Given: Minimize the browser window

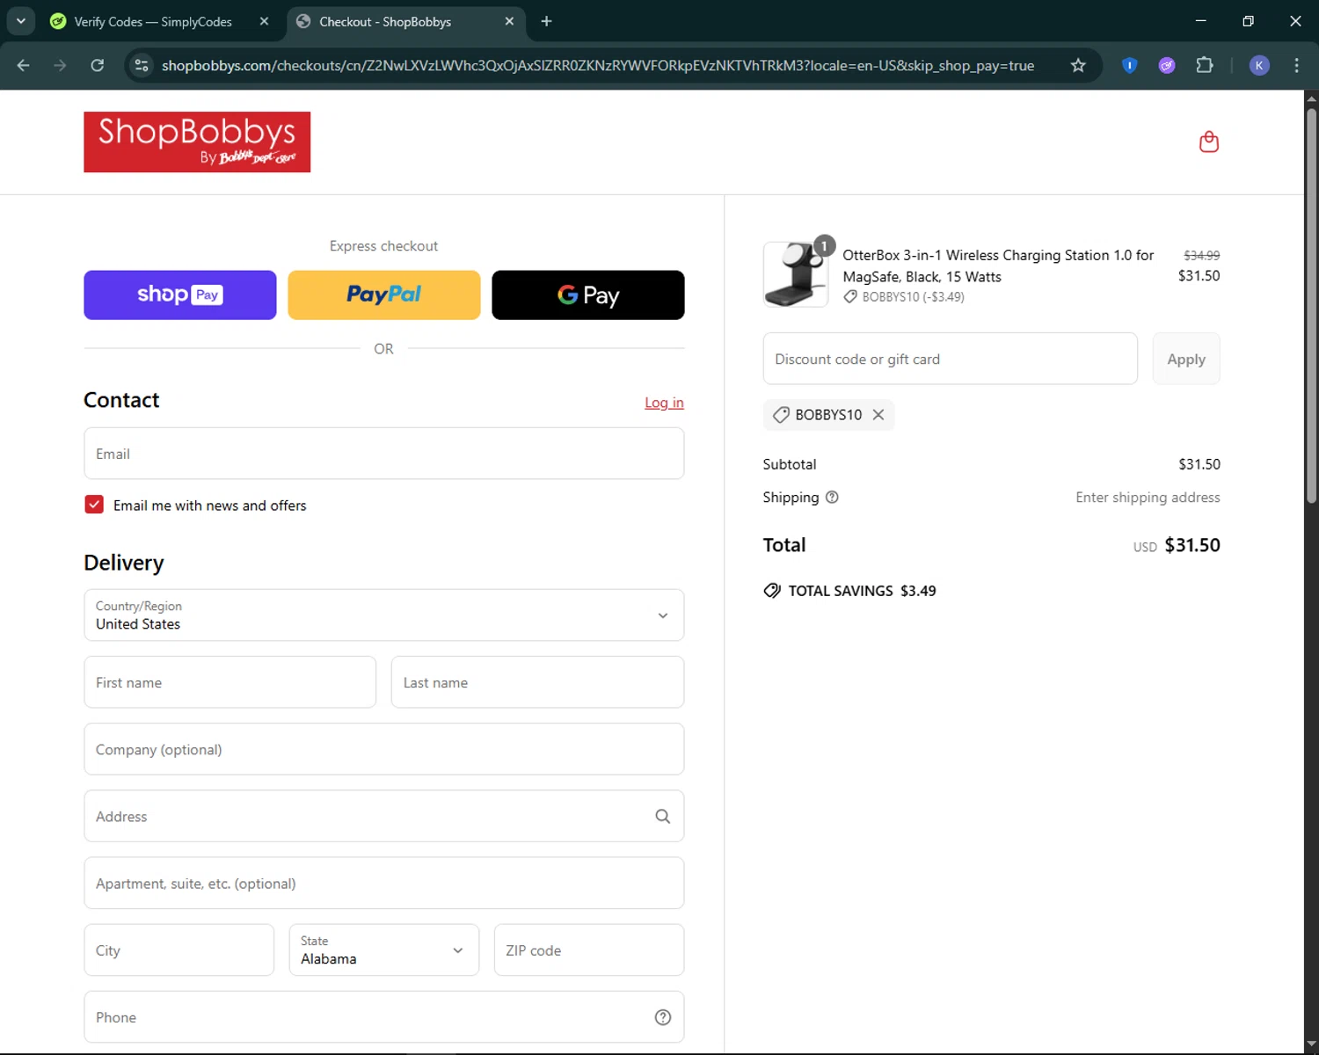Looking at the screenshot, I should coord(1200,21).
